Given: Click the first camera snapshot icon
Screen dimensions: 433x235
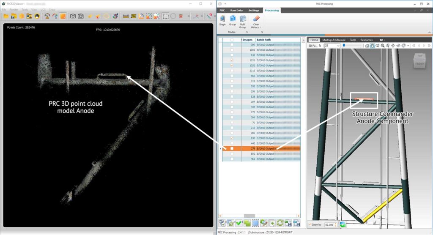Looking at the screenshot, I should pyautogui.click(x=73, y=16).
